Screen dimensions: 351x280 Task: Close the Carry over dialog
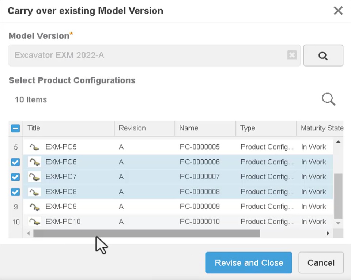338,11
